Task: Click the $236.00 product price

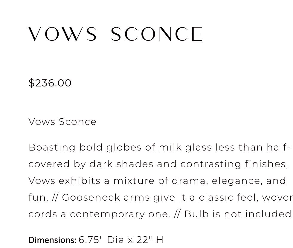Action: (x=50, y=83)
